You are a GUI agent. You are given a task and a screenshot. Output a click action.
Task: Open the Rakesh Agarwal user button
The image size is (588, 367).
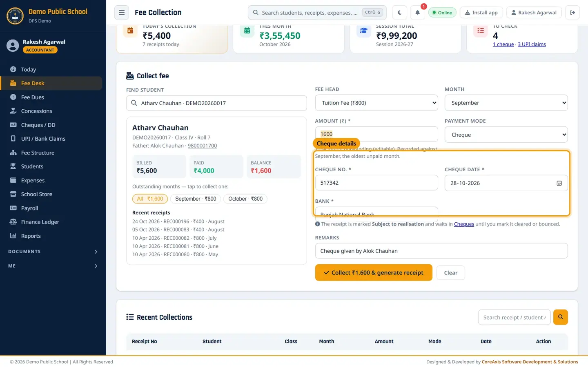point(534,13)
